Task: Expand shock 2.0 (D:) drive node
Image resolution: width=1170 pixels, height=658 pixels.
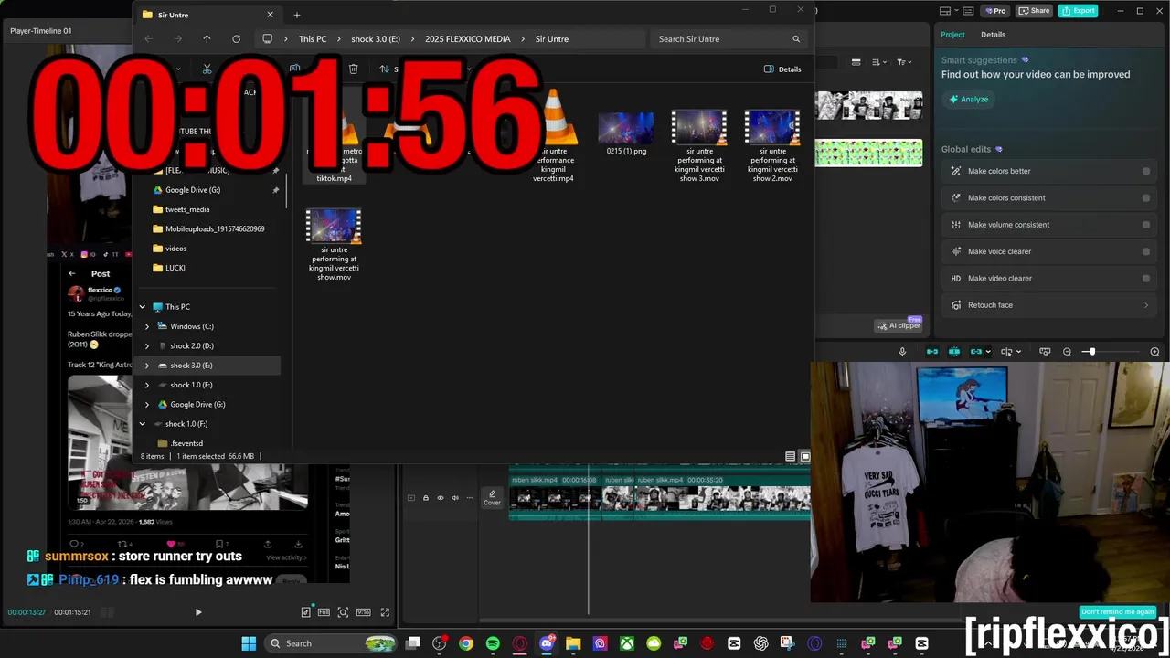Action: coord(147,345)
